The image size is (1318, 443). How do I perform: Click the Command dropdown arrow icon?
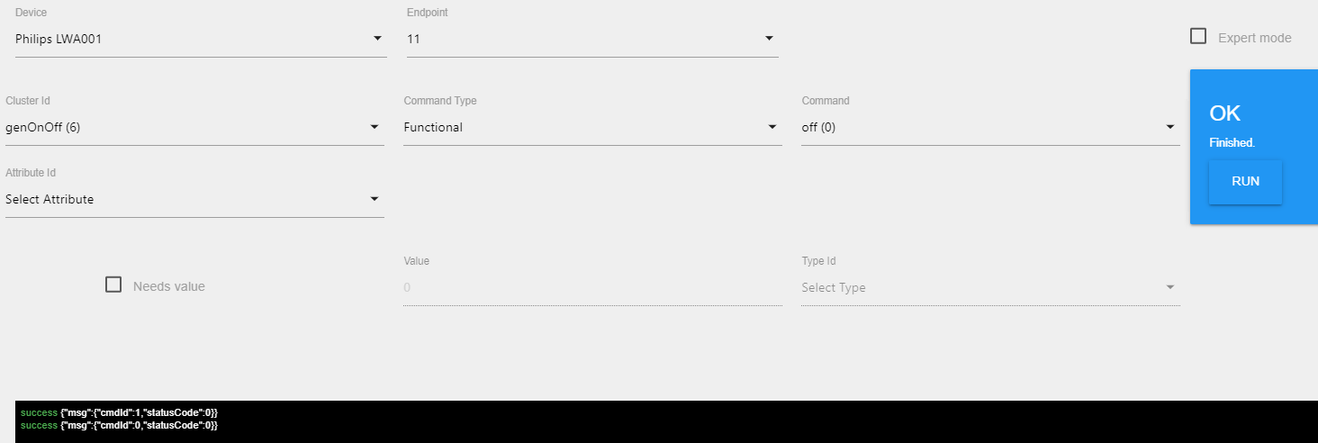point(1170,127)
